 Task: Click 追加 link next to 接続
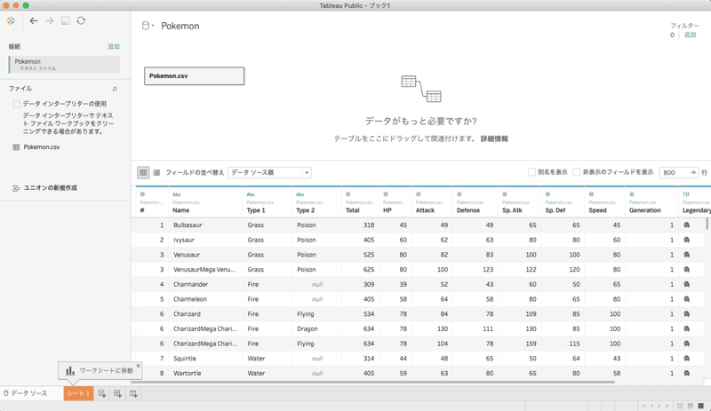coord(114,47)
